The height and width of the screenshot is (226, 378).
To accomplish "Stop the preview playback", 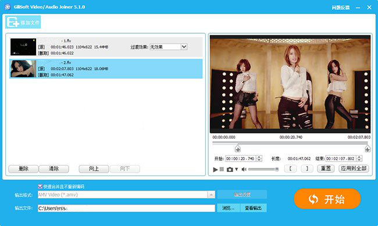I will coord(222,170).
